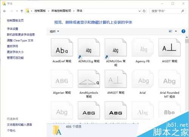Open 个性化 link

pos(11,131)
